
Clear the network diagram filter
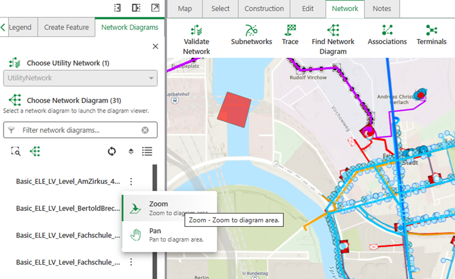coord(145,130)
